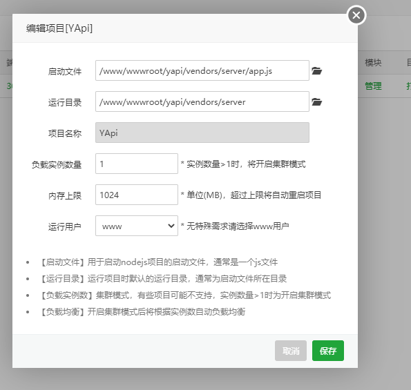Viewport: 411px width, 390px height.
Task: Click the 【运行目录】 help note
Action: (x=162, y=278)
